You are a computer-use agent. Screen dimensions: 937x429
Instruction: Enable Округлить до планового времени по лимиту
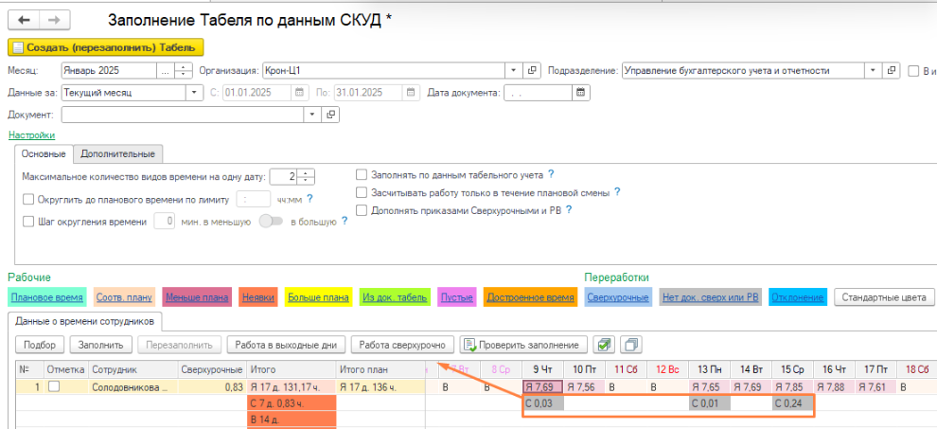[27, 199]
